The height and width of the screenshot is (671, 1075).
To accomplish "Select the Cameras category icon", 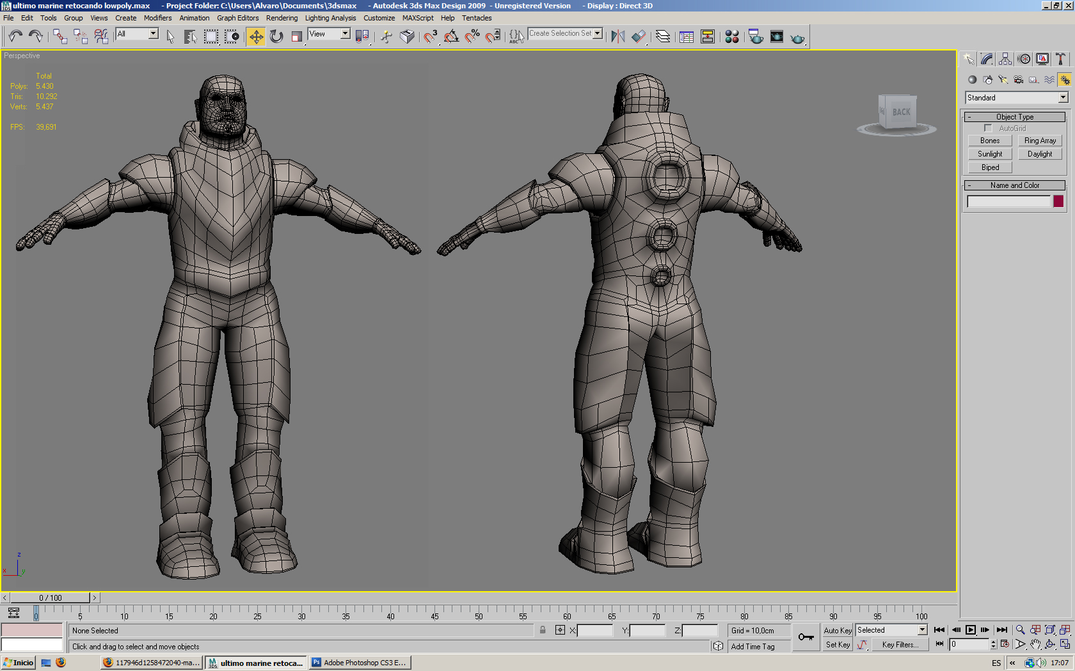I will point(1018,80).
